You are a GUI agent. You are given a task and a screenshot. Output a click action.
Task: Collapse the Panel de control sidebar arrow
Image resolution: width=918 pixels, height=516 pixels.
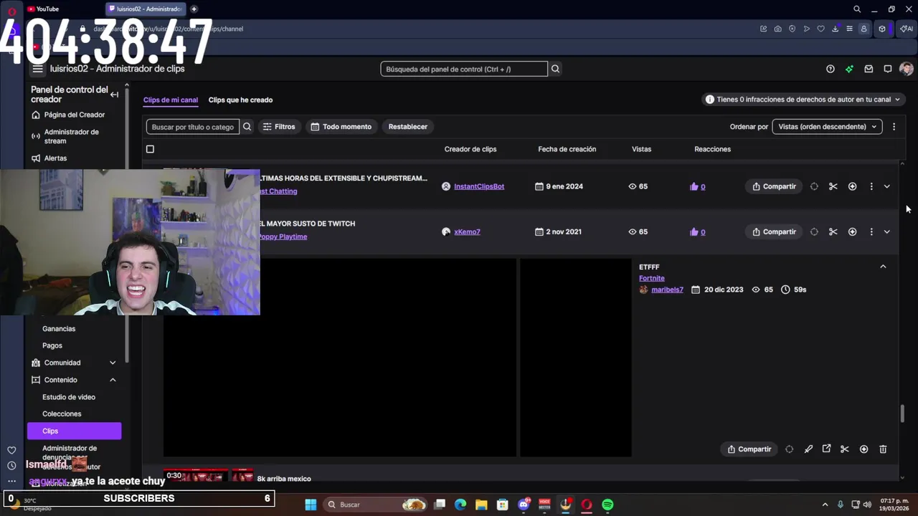[x=114, y=95]
